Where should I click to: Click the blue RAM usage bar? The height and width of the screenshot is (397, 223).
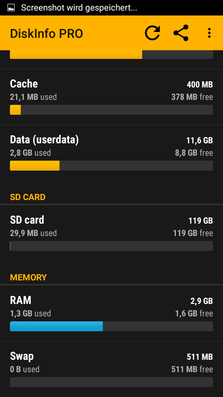click(x=56, y=326)
